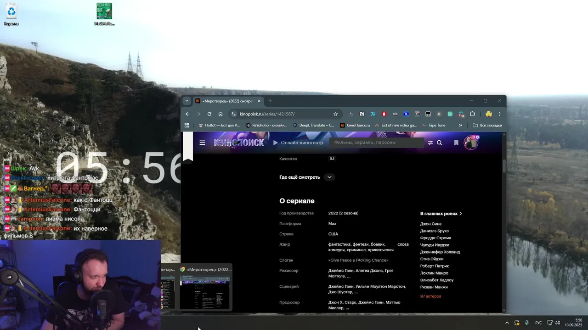Viewport: 588px width, 330px height.
Task: Open the user profile avatar on Kinopoisk
Action: tap(471, 143)
